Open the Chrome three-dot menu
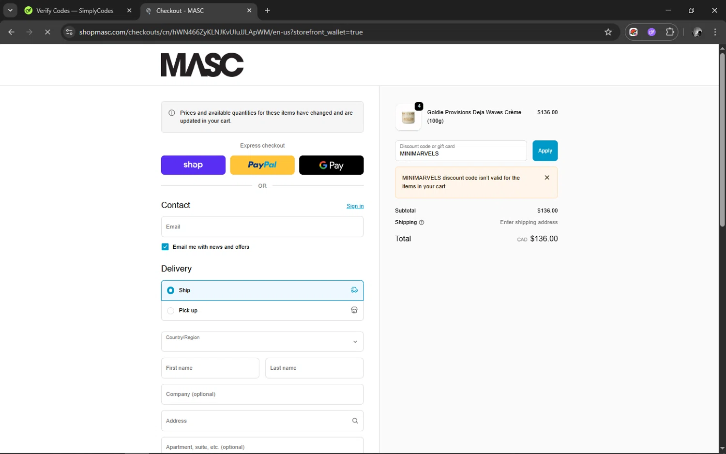 (x=715, y=32)
